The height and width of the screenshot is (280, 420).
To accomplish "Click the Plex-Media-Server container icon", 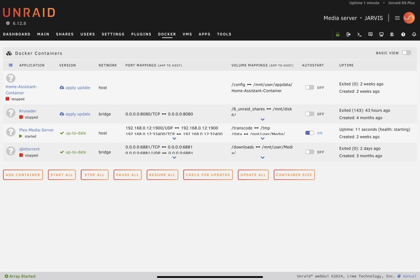I will 11,132.
